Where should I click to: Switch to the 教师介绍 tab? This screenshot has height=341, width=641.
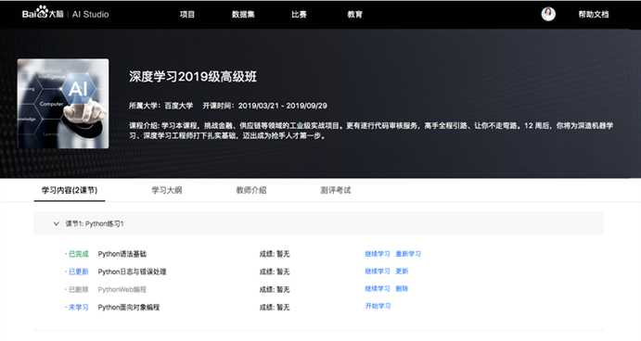(251, 190)
